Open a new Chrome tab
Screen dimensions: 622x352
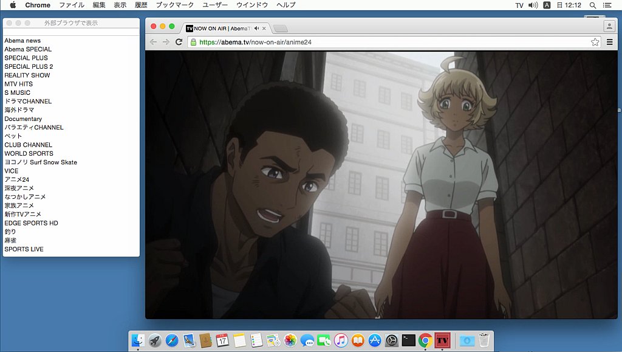[281, 29]
